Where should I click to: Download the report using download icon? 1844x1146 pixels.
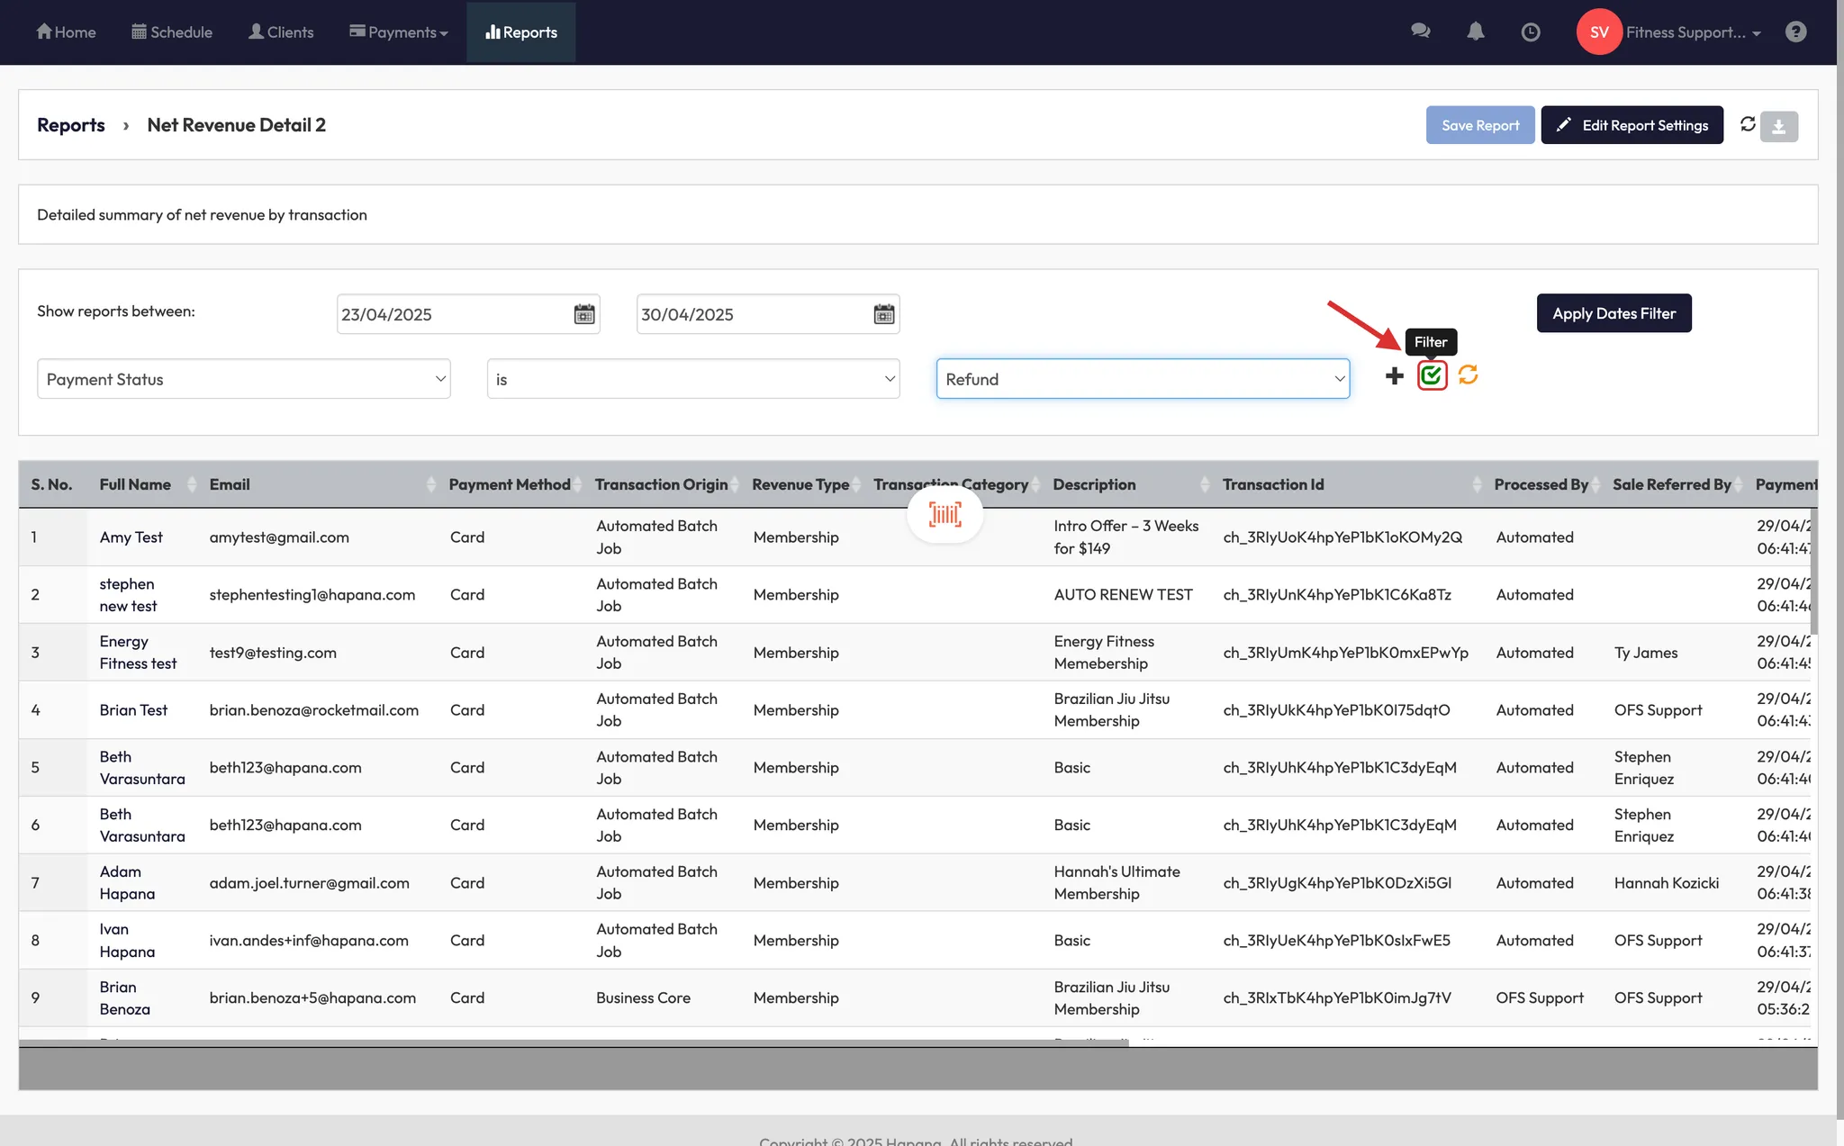(1778, 126)
